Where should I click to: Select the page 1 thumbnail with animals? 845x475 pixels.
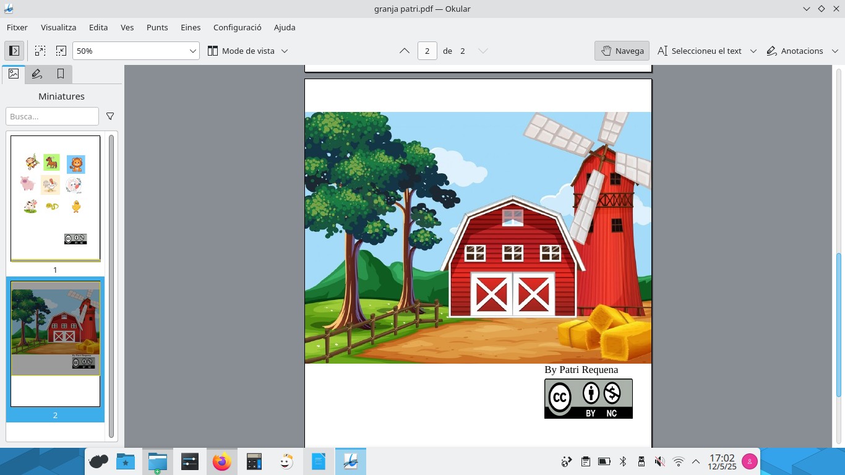pyautogui.click(x=55, y=199)
